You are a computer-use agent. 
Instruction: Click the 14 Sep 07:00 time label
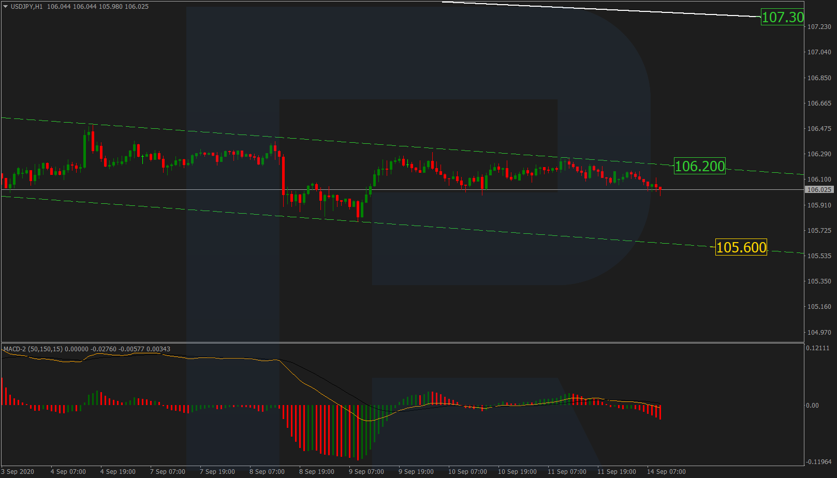click(666, 472)
